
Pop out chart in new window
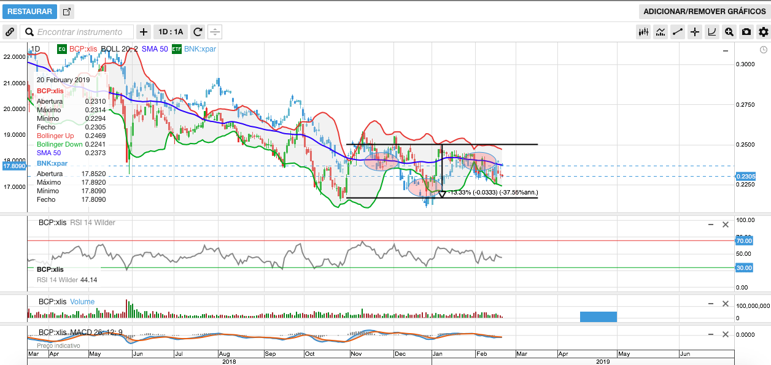(x=68, y=12)
